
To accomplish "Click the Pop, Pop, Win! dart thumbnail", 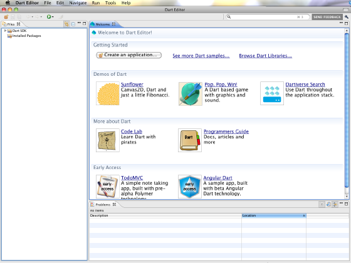I will pos(191,94).
